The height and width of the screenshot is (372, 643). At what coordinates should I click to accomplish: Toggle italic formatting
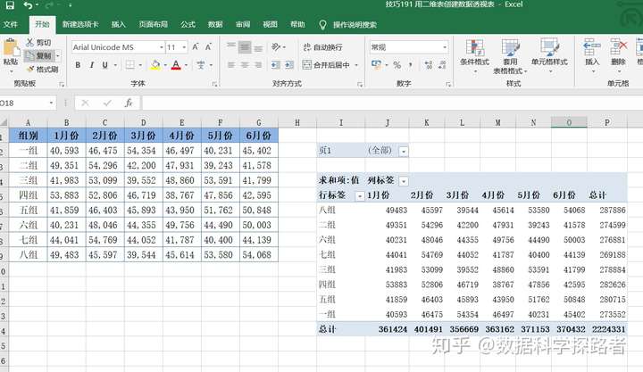[x=91, y=65]
